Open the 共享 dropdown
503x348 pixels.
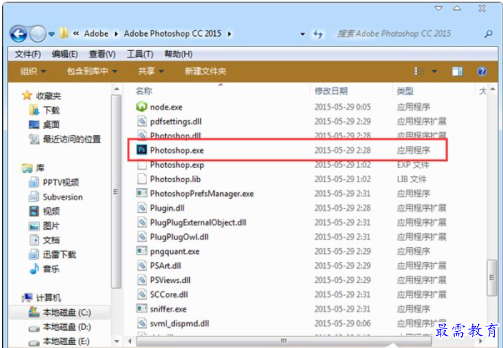coord(150,71)
